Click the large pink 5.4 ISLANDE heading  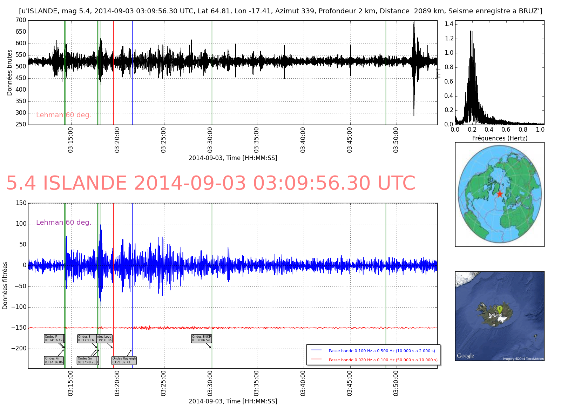click(x=210, y=183)
